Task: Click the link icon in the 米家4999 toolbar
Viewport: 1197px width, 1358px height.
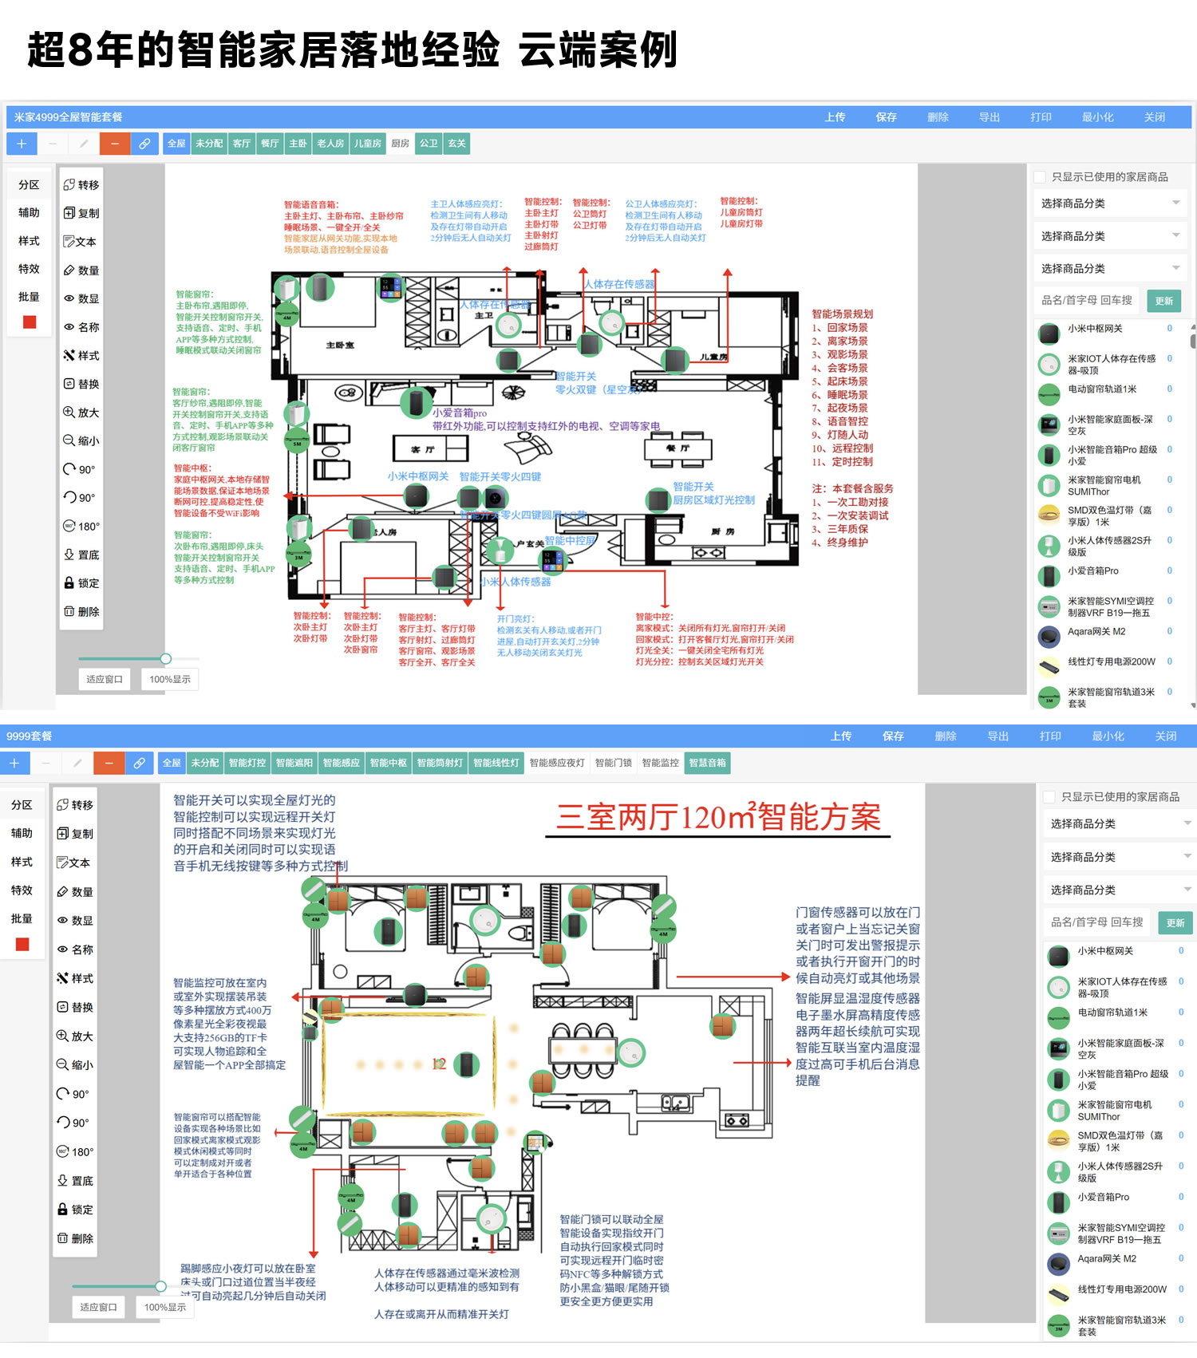Action: pyautogui.click(x=144, y=144)
